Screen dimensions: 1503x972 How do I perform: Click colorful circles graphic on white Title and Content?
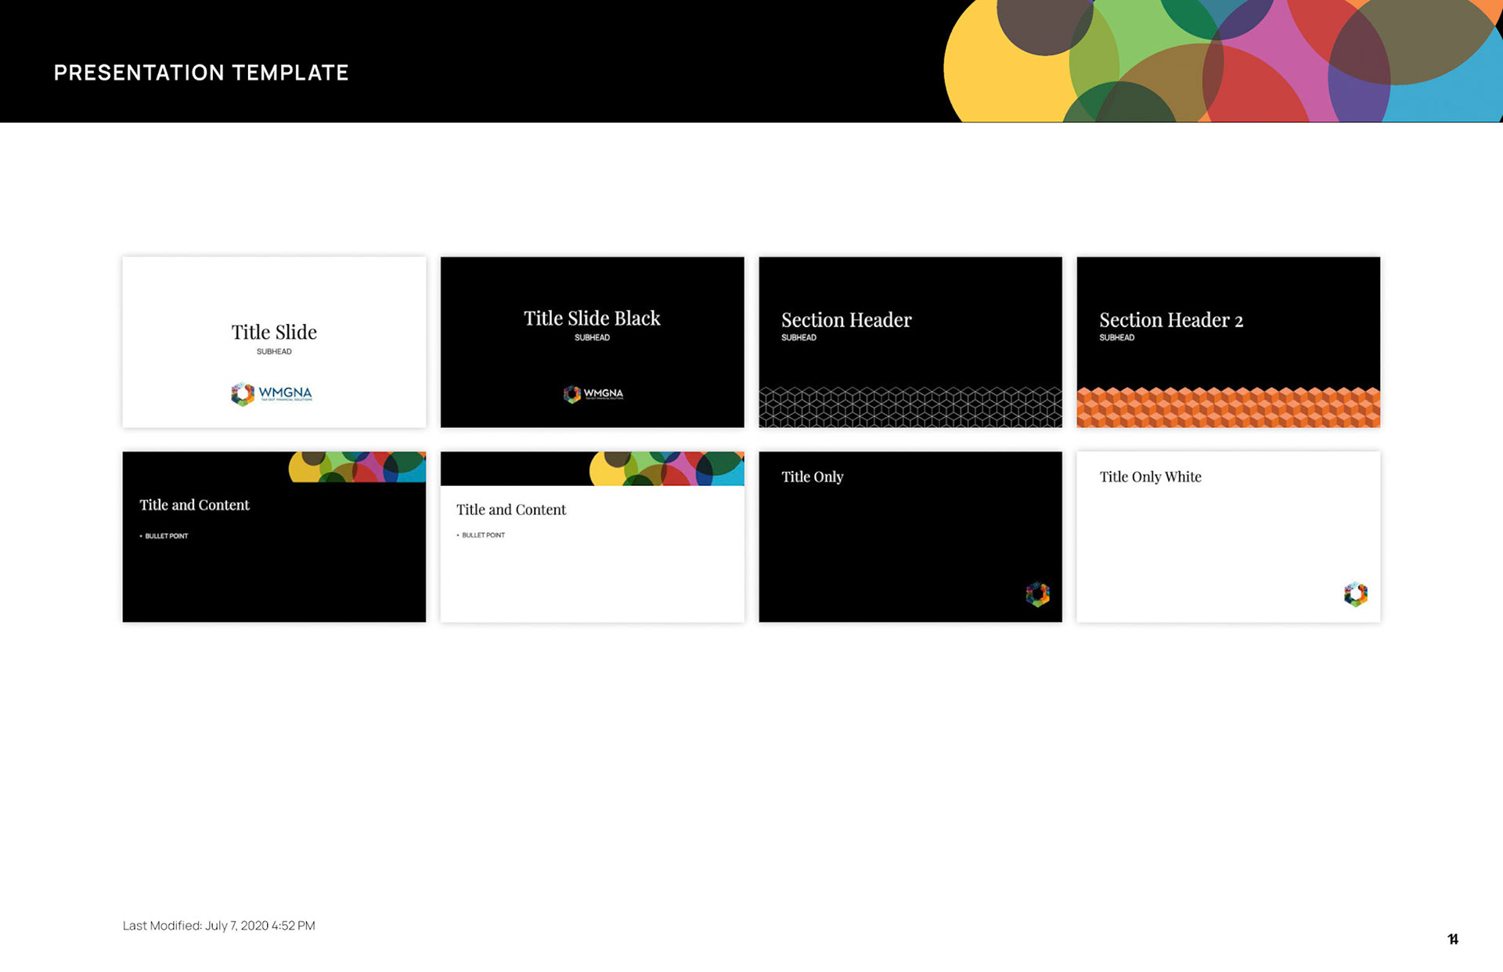coord(665,468)
